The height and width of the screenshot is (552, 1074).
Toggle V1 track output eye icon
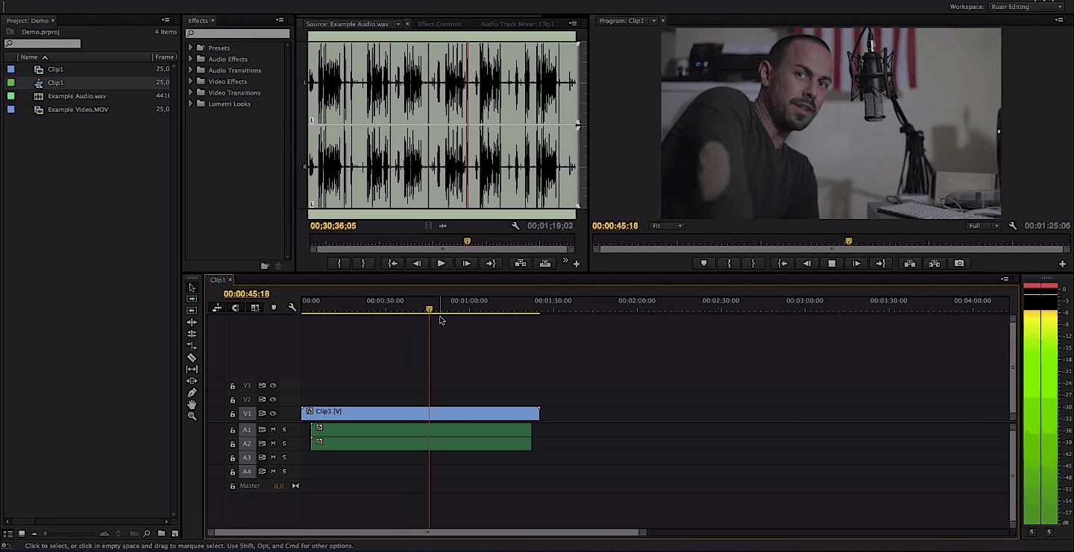tap(273, 413)
